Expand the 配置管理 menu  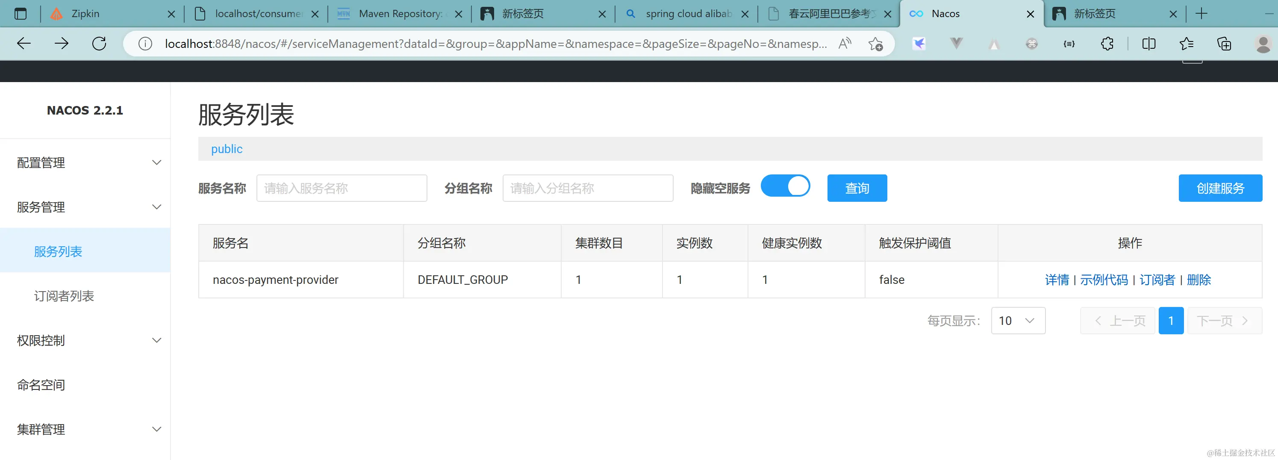[85, 163]
